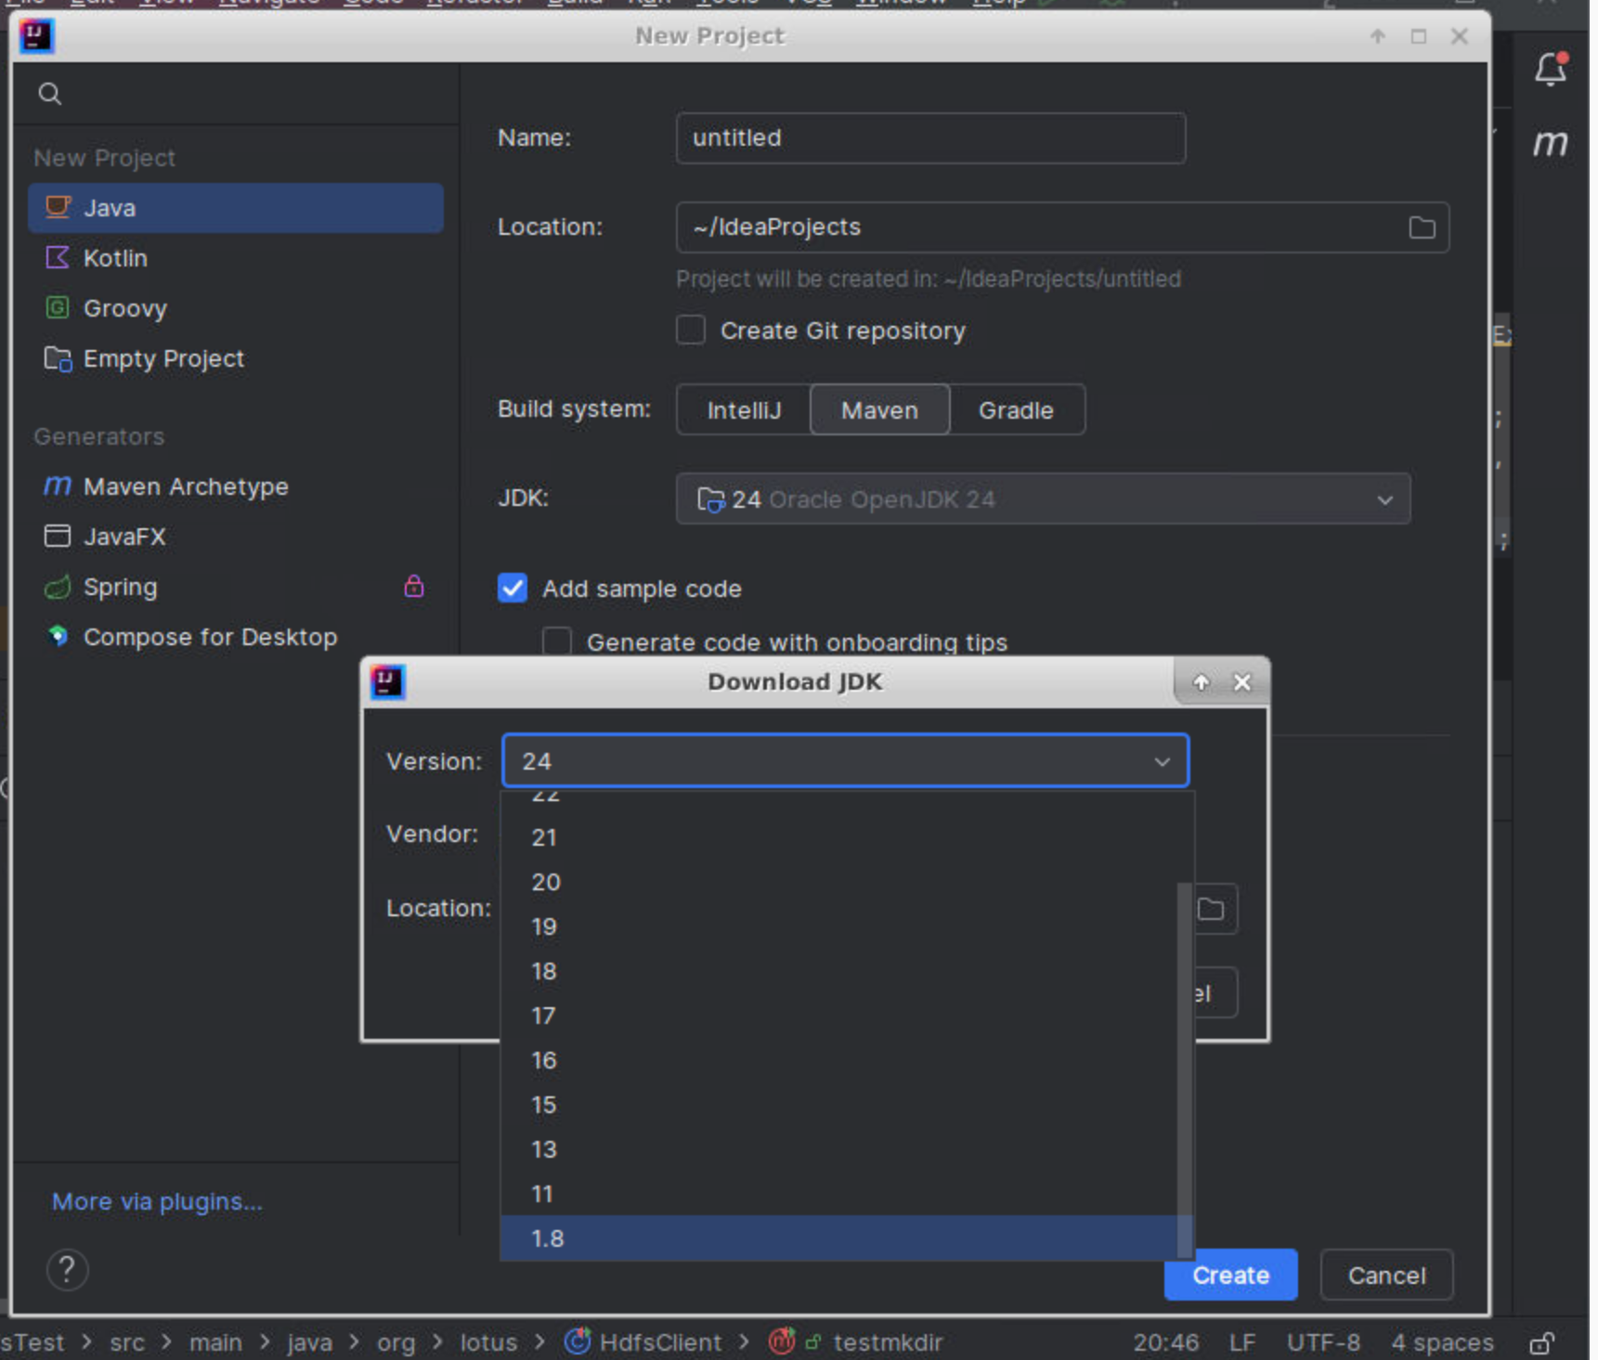This screenshot has width=1598, height=1360.
Task: Enable Generate code with onboarding tips
Action: 557,641
